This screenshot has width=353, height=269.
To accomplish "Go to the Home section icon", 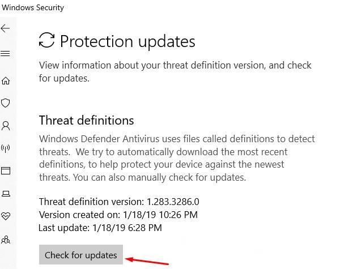I will pos(6,80).
